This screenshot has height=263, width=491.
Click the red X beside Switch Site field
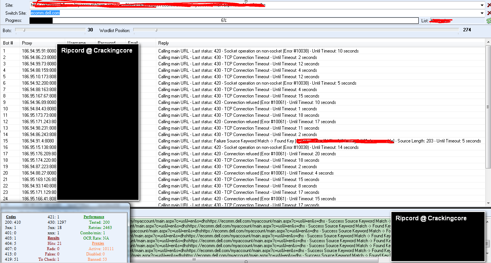click(488, 13)
